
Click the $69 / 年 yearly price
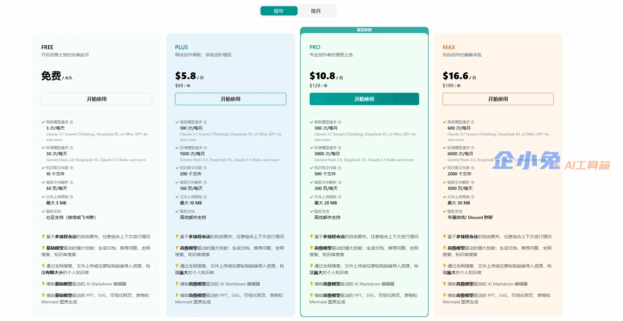(183, 86)
